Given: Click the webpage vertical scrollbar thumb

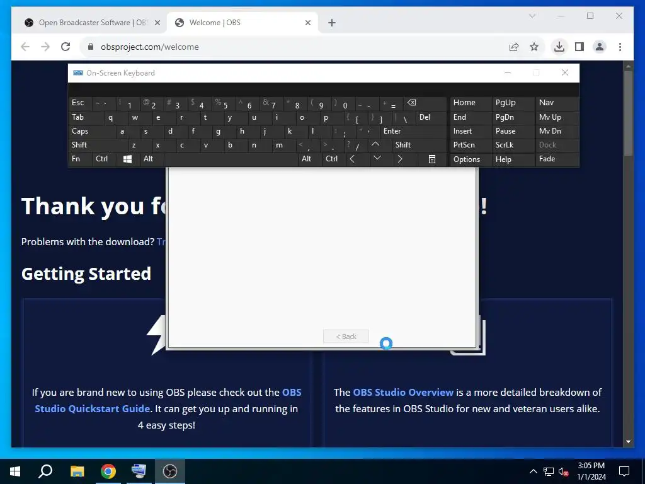Looking at the screenshot, I should pos(628,113).
